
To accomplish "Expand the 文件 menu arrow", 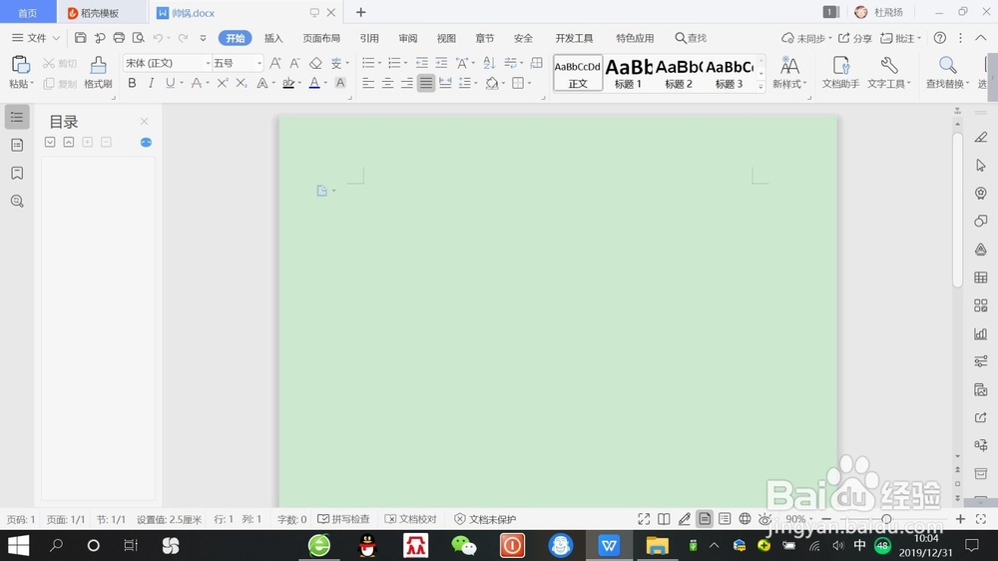I will (x=56, y=38).
